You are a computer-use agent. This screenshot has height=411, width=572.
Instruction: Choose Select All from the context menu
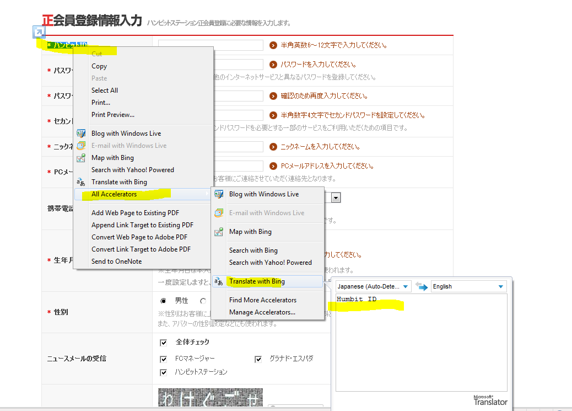pos(105,90)
